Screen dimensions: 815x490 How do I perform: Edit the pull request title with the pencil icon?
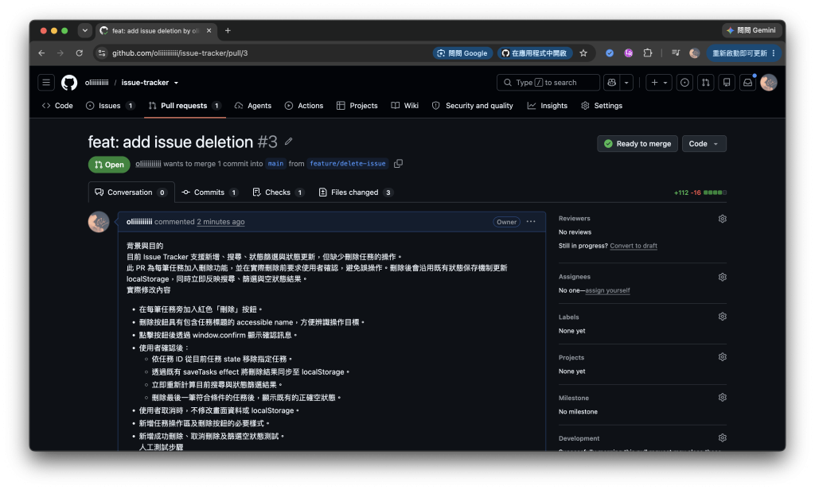pyautogui.click(x=288, y=142)
